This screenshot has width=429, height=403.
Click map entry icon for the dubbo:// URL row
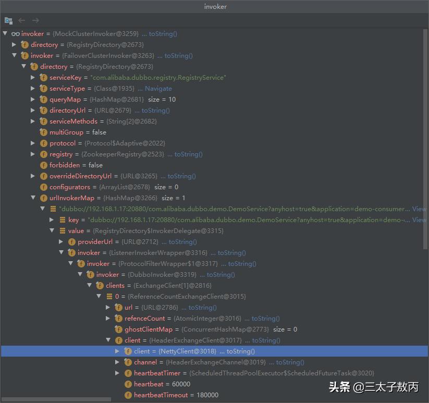[53, 209]
